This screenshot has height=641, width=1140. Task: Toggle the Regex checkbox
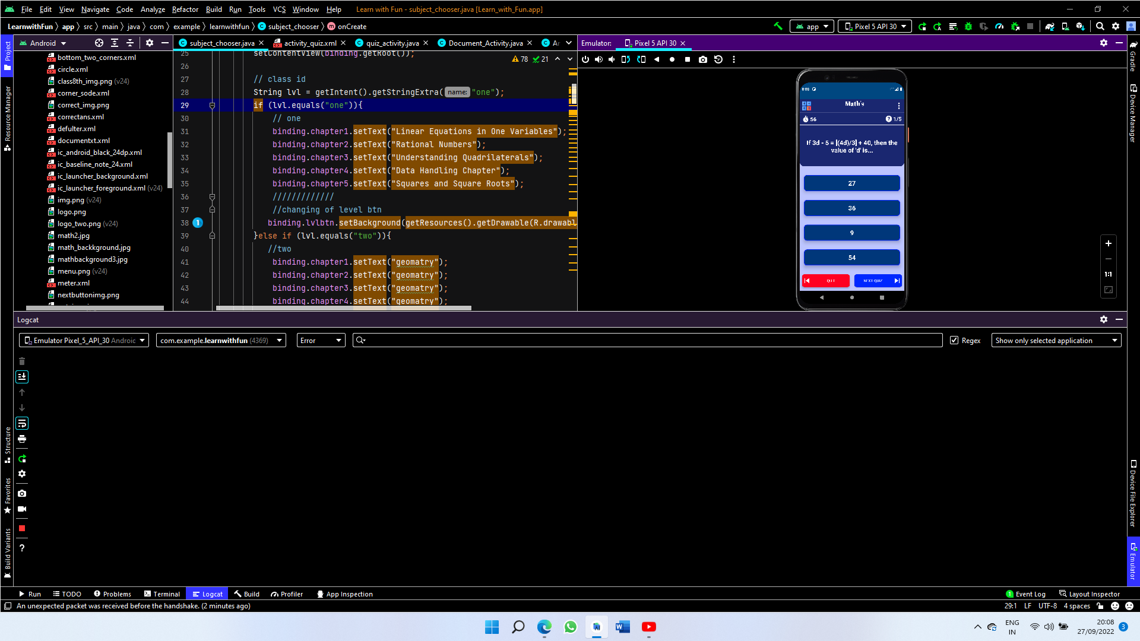954,340
